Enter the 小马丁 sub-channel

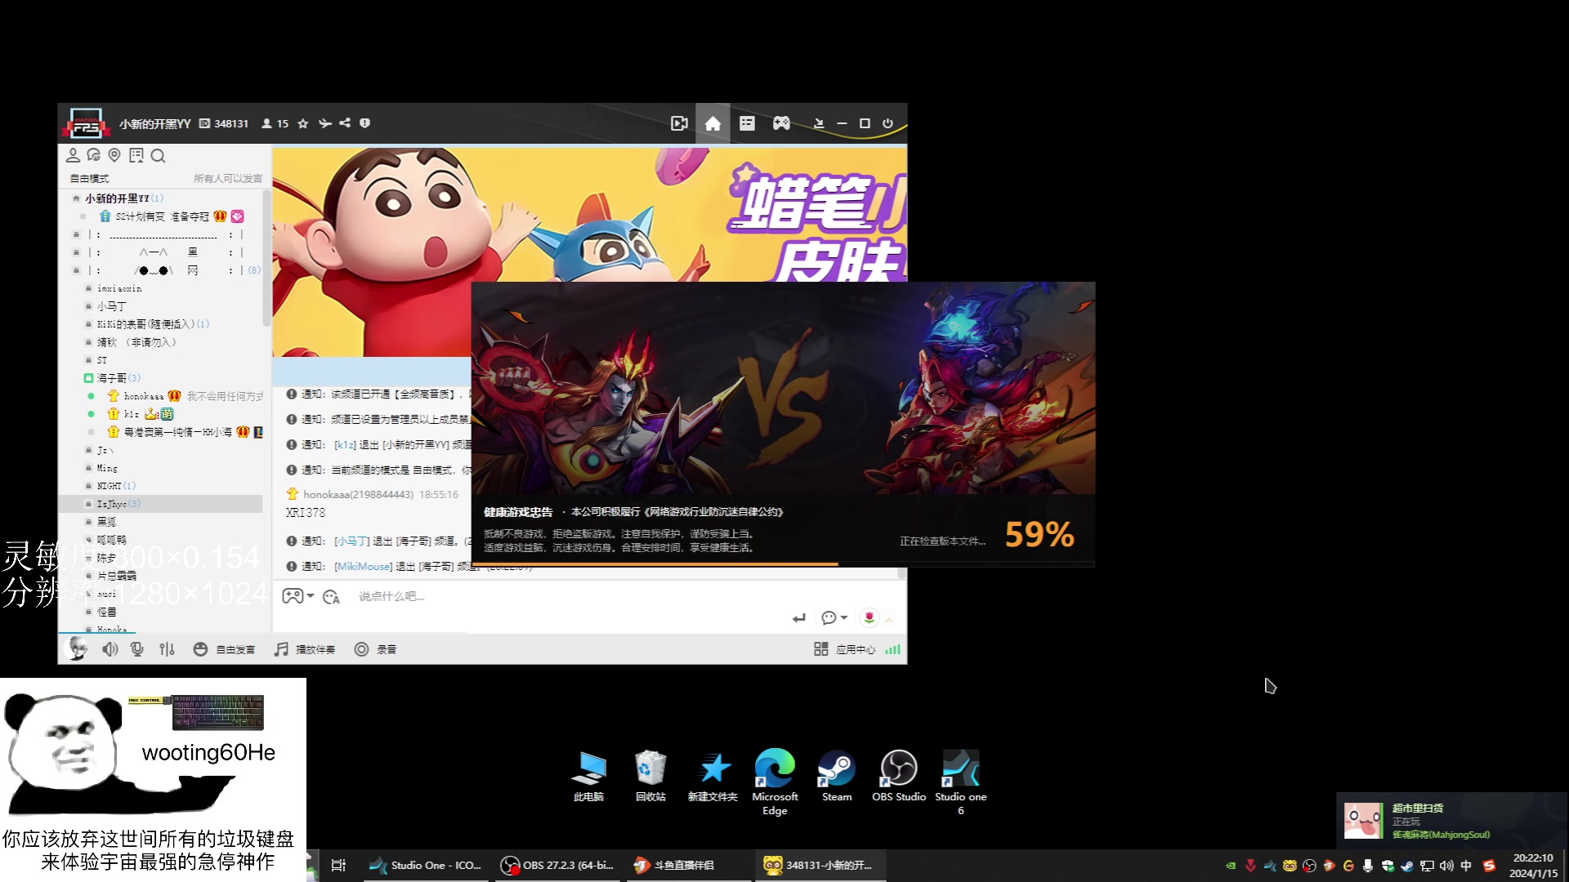(111, 306)
